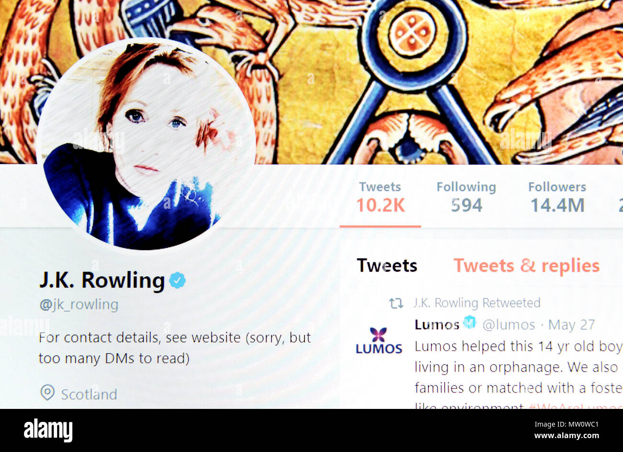This screenshot has width=623, height=452.
Task: Switch to the Tweets timeline tab
Action: tap(387, 265)
